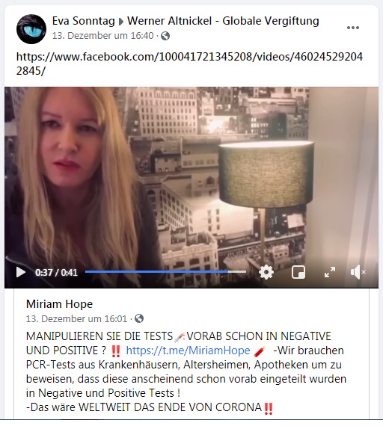Viewport: 383px width, 426px height.
Task: Open the post options three-dot menu
Action: [x=353, y=28]
